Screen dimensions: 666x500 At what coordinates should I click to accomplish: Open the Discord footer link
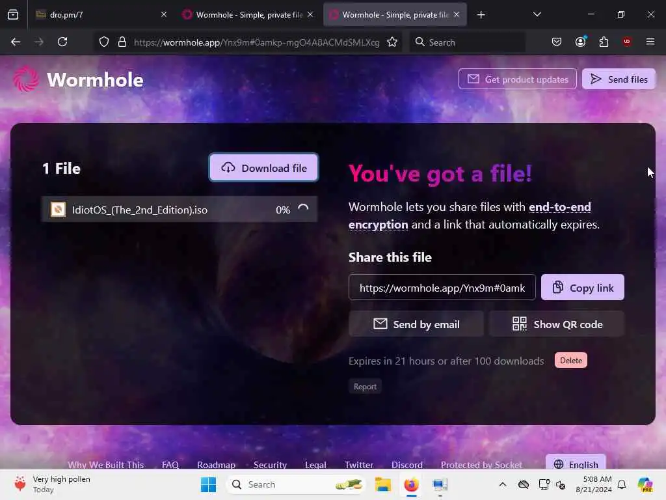pyautogui.click(x=407, y=465)
